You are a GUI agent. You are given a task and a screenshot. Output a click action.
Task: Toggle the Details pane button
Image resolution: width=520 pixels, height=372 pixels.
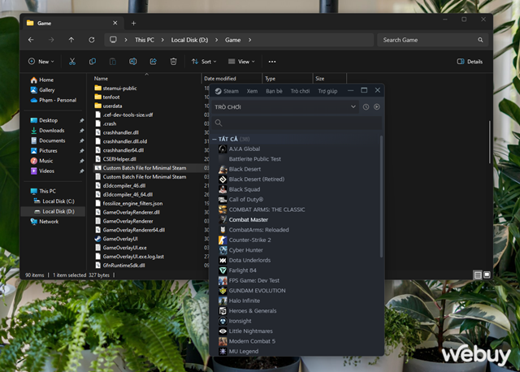pyautogui.click(x=470, y=62)
